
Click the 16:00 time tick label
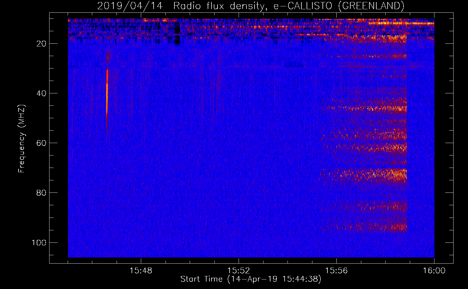point(434,271)
